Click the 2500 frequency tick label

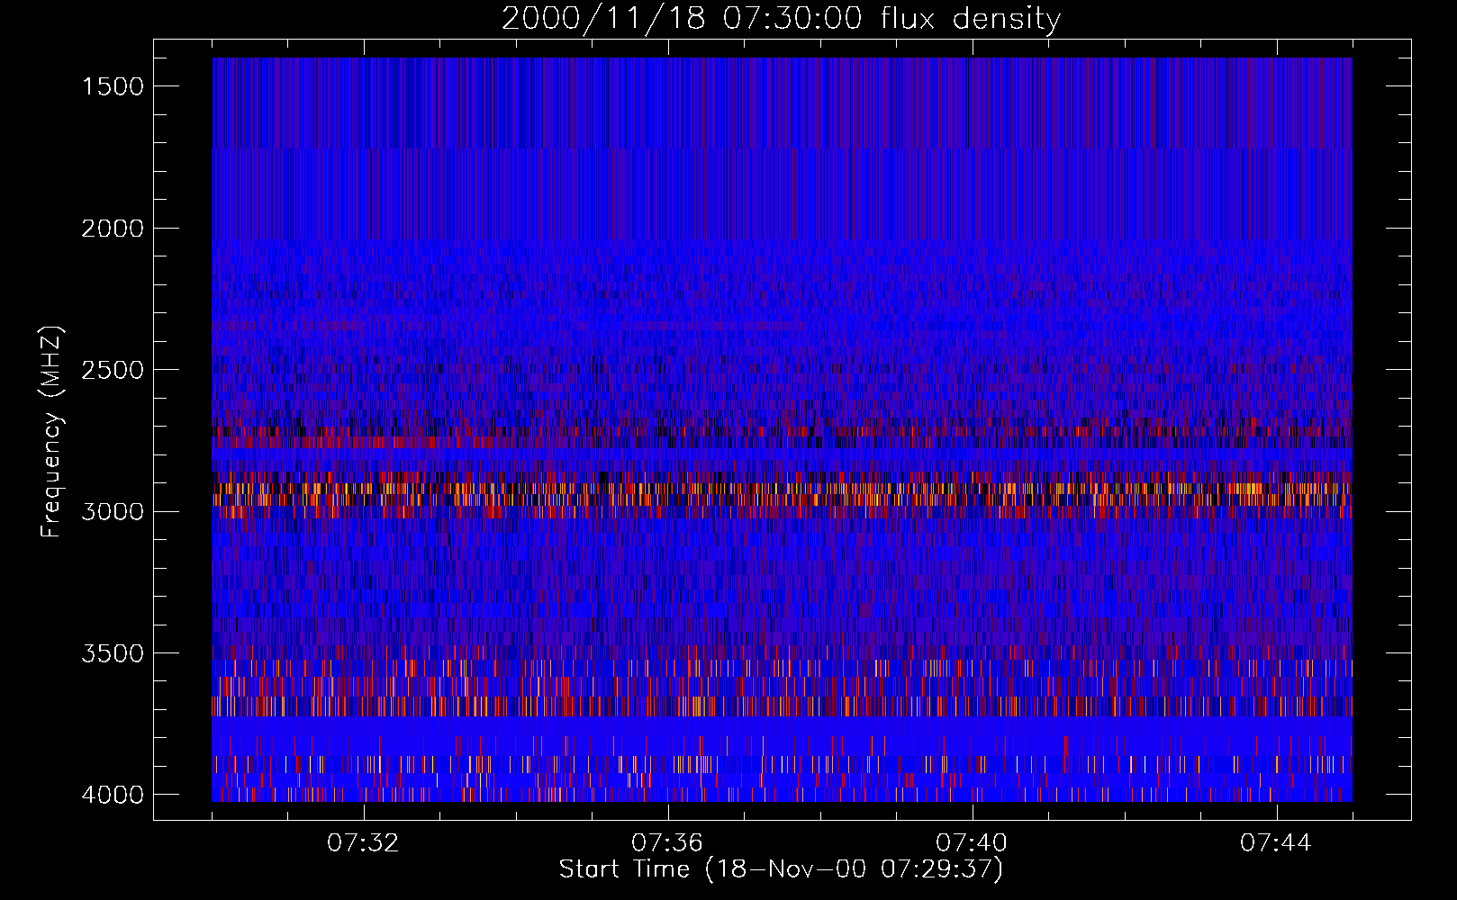coord(113,370)
